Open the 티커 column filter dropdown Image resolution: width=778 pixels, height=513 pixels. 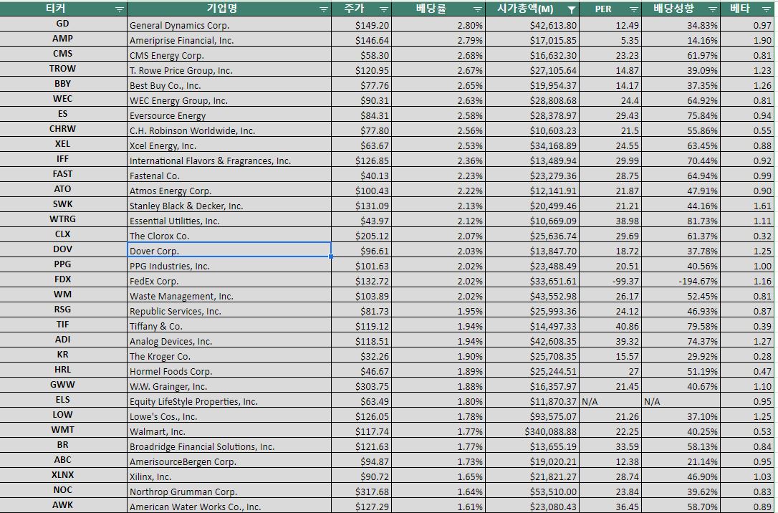120,9
